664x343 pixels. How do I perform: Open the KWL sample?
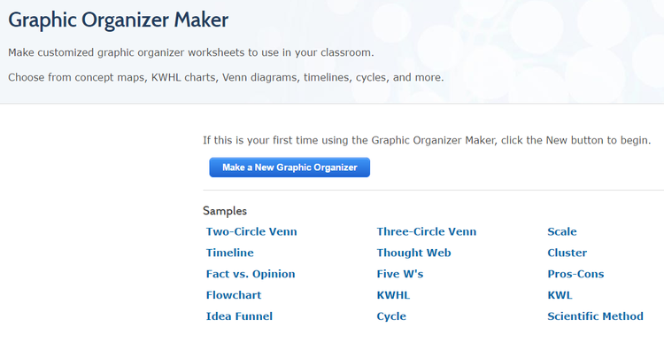[x=560, y=295]
